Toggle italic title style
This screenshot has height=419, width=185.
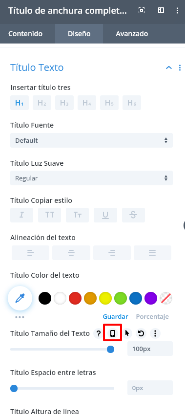pos(21,215)
